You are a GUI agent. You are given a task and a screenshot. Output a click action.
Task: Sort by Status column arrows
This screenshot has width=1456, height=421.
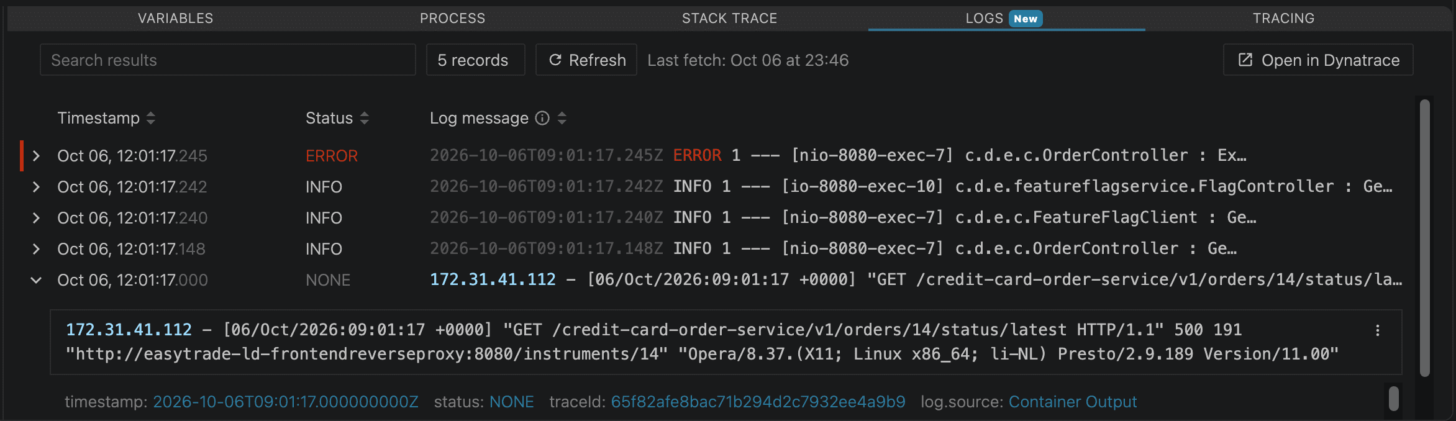(x=365, y=118)
